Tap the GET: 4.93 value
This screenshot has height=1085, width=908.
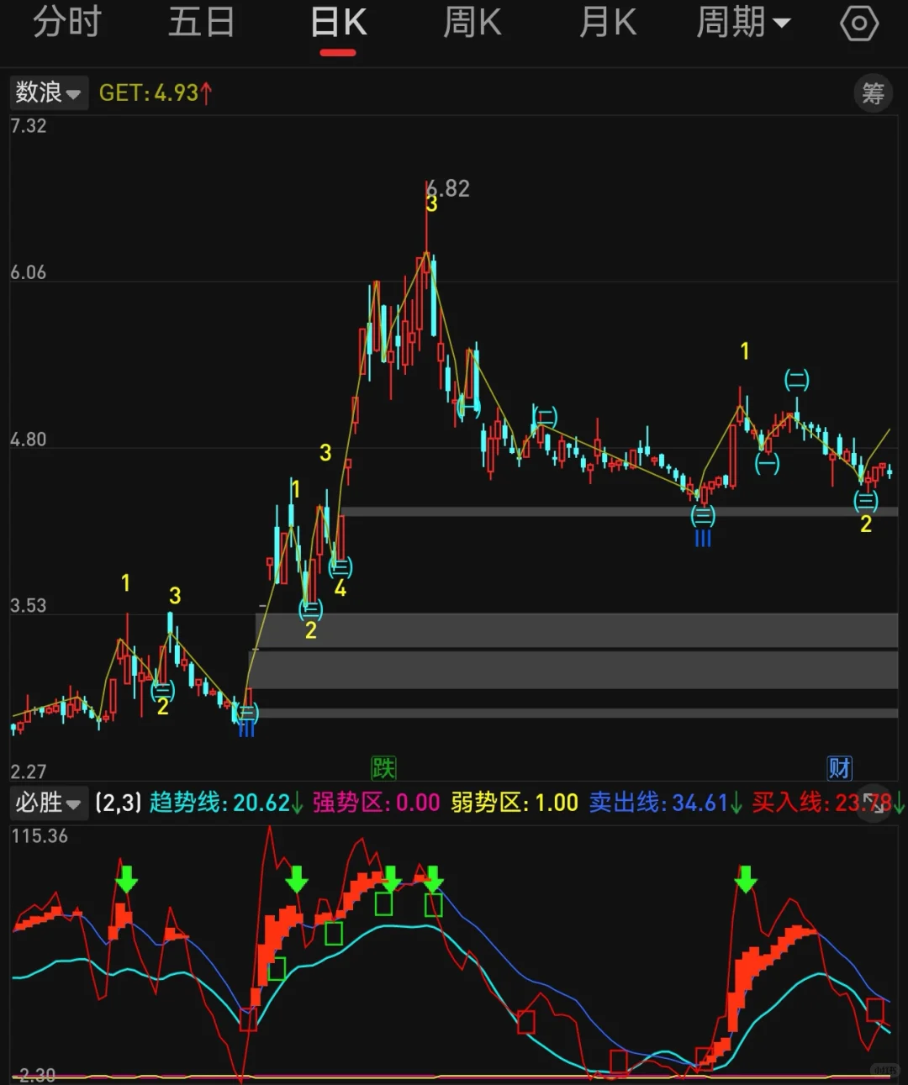point(156,92)
